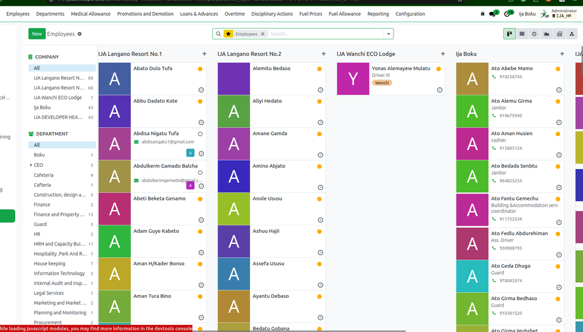Open the Activity view with the clock icon

tap(534, 34)
